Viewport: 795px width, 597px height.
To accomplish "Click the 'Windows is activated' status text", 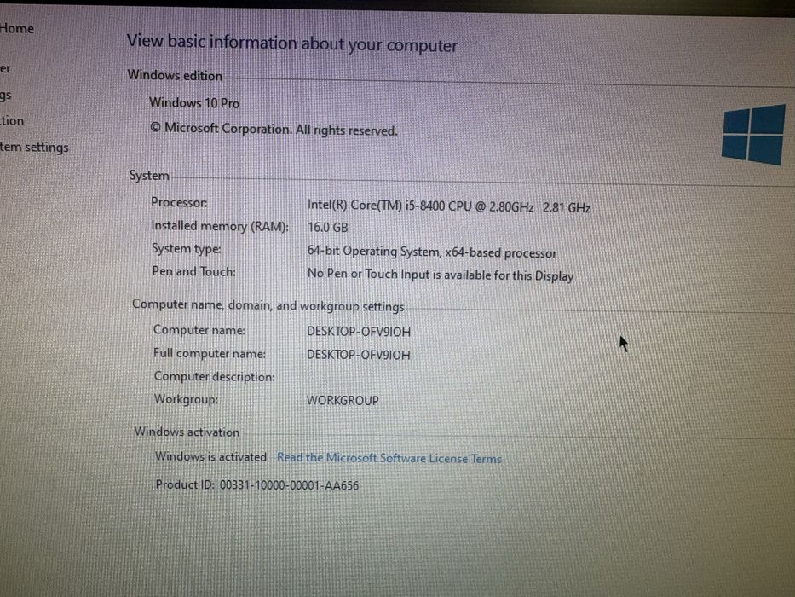I will [x=210, y=456].
